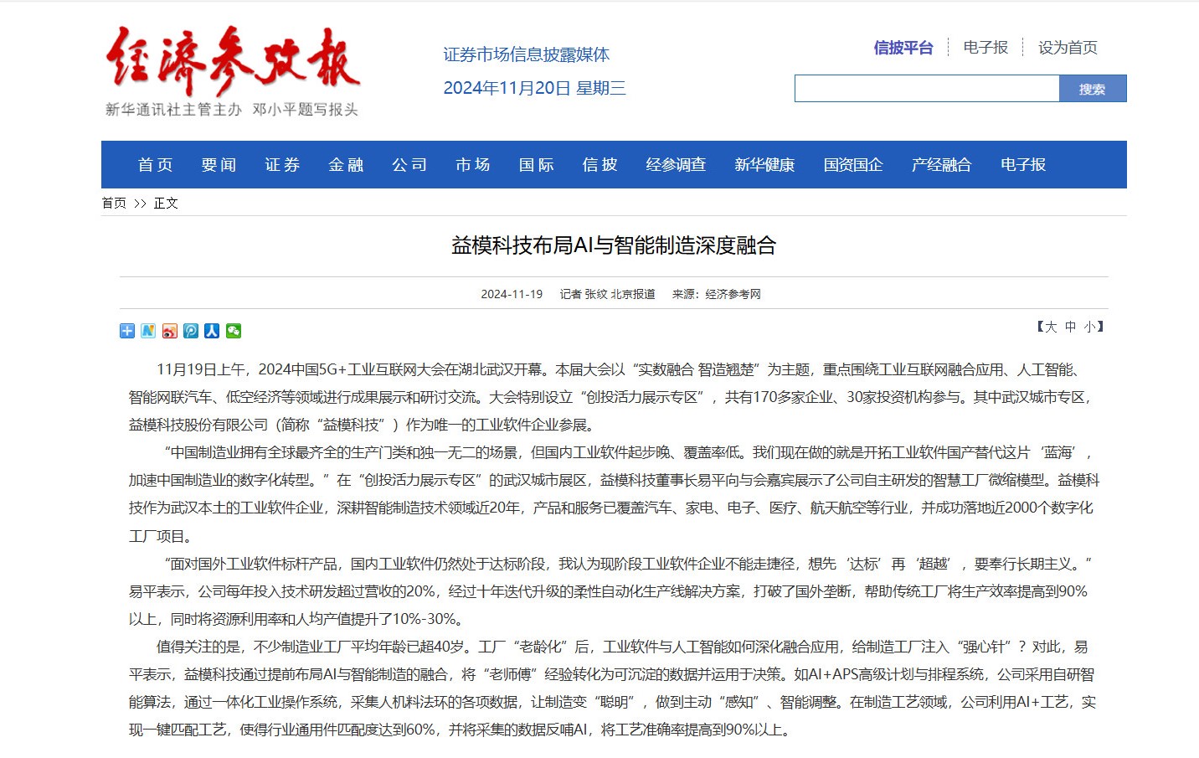Viewport: 1199px width, 758px height.
Task: Go to the 要闻 section
Action: point(219,165)
